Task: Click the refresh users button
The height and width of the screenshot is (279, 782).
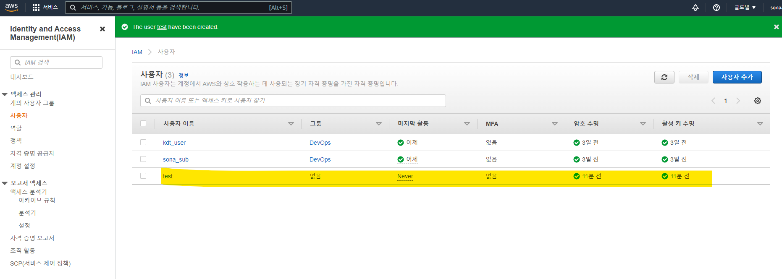Action: pyautogui.click(x=664, y=77)
